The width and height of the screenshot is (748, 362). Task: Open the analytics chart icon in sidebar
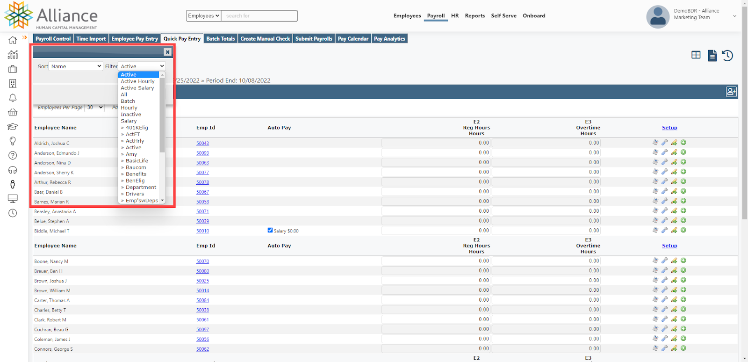tap(13, 55)
